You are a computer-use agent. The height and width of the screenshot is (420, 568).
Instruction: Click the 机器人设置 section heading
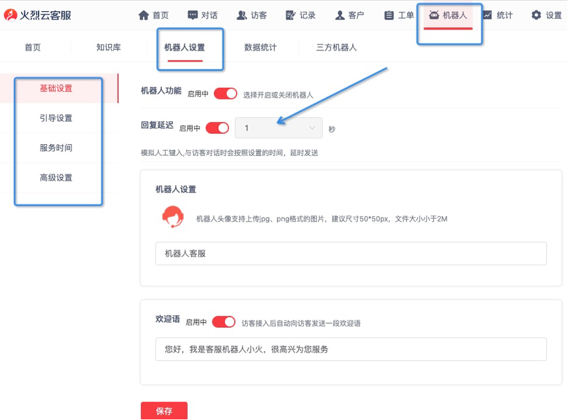click(176, 189)
